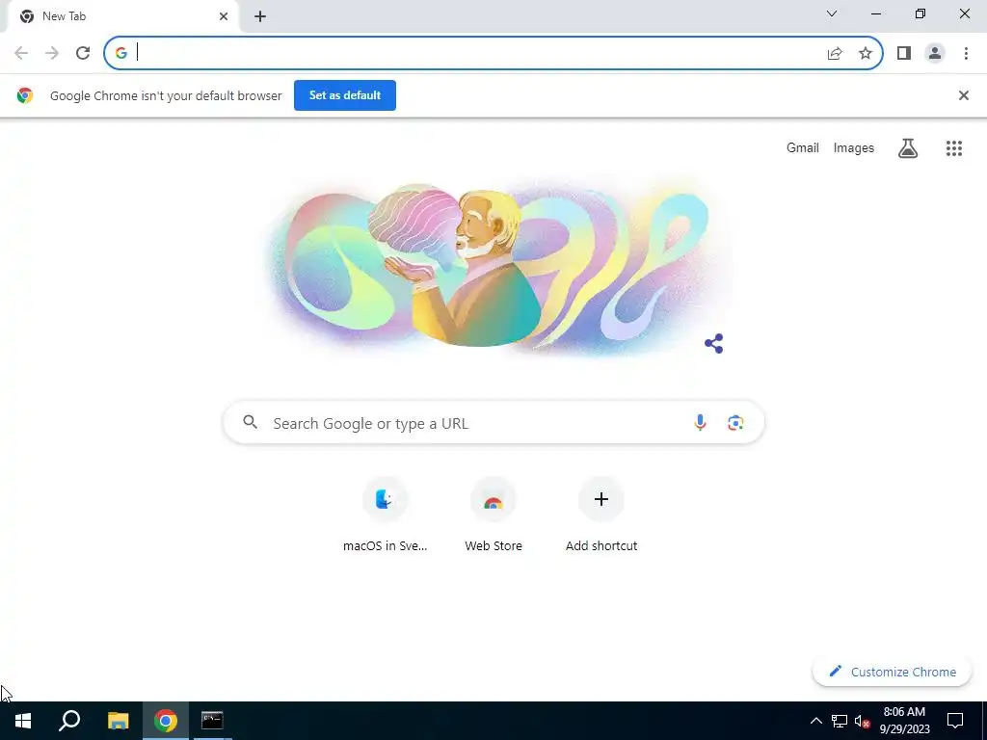The height and width of the screenshot is (740, 987).
Task: Open the profile avatar icon
Action: tap(935, 53)
